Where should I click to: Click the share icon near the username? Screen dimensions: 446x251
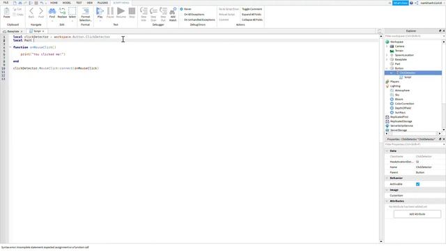click(x=417, y=3)
